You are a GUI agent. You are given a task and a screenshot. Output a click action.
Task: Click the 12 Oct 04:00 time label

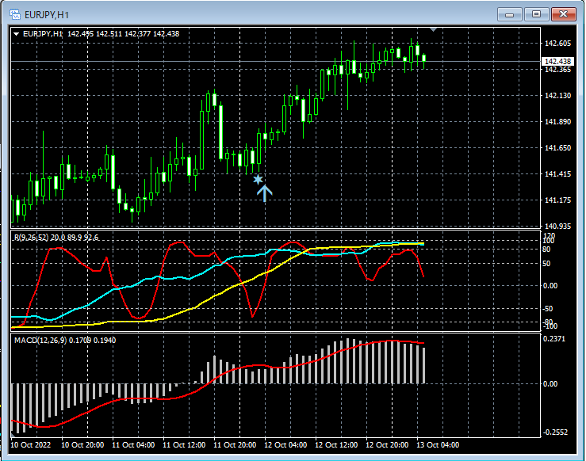[285, 445]
